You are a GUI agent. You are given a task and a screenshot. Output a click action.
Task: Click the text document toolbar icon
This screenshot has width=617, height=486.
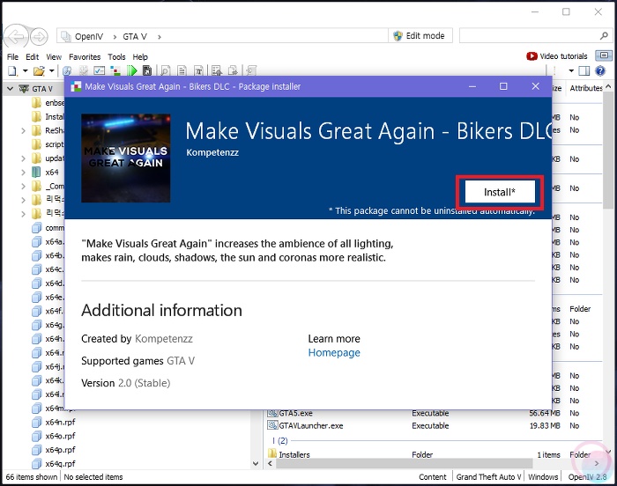(182, 70)
